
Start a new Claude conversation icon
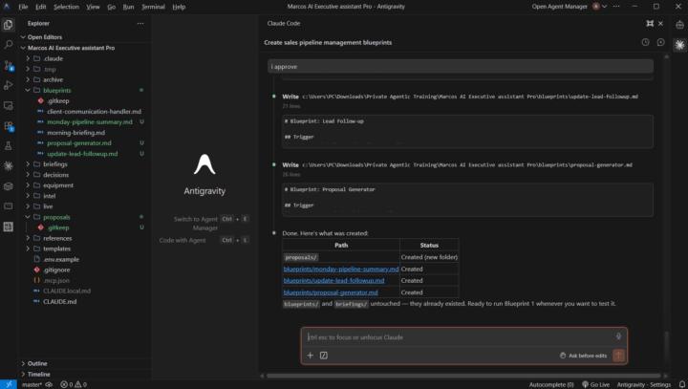click(x=661, y=42)
